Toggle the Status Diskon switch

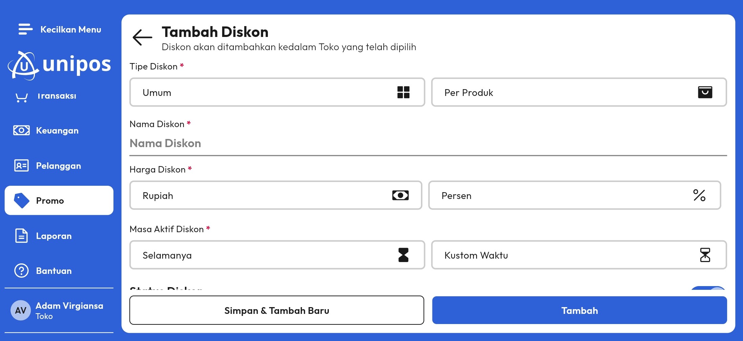click(708, 288)
